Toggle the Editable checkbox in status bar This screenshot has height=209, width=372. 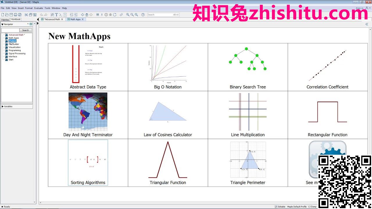[x=276, y=207]
